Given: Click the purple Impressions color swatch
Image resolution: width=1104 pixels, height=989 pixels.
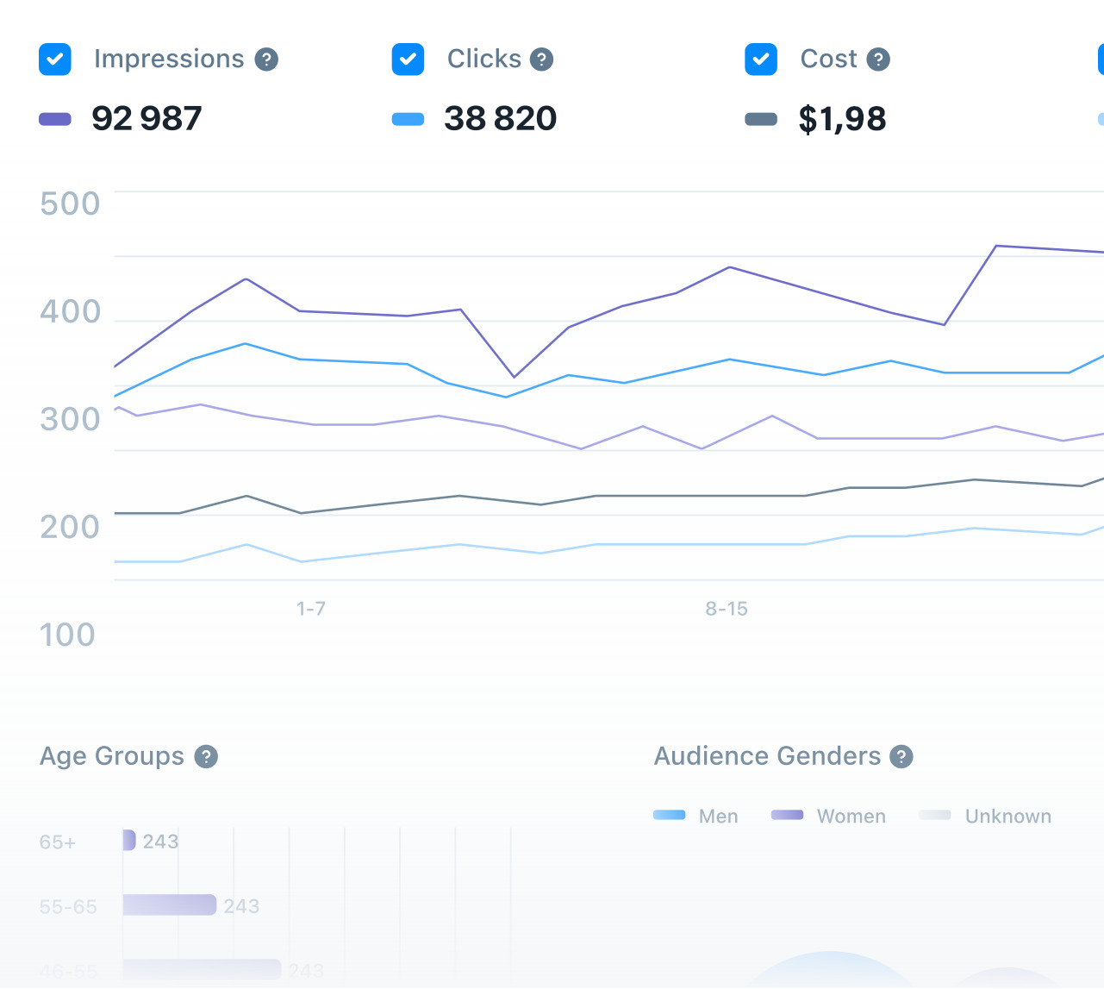Looking at the screenshot, I should click(x=55, y=118).
